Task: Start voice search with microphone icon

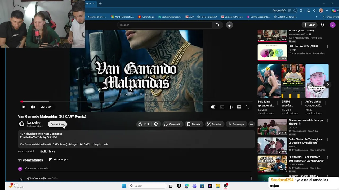Action: point(229,25)
